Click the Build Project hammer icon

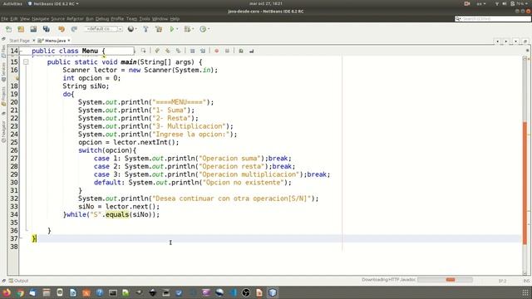pos(146,30)
